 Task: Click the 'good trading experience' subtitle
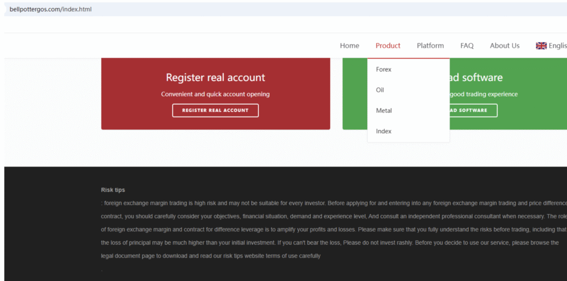(484, 94)
